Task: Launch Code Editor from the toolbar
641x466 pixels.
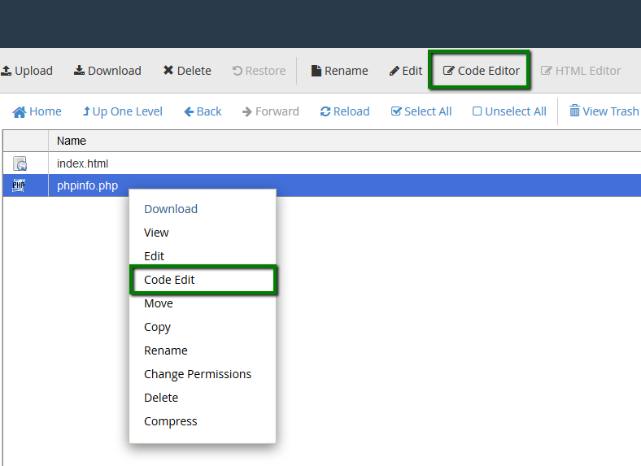Action: pyautogui.click(x=481, y=71)
